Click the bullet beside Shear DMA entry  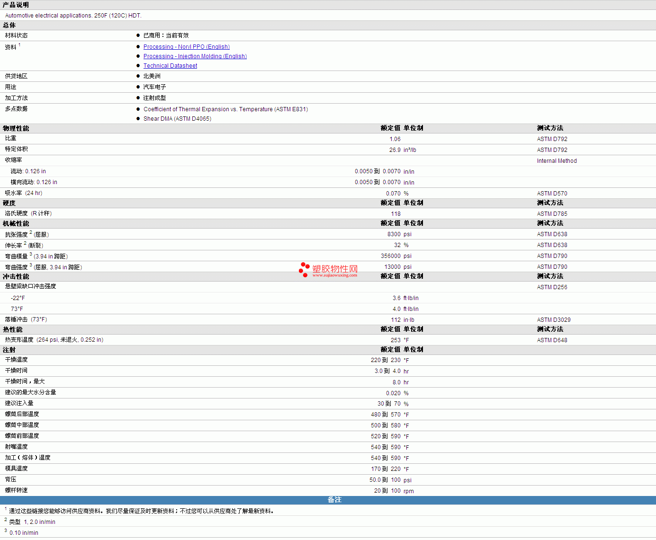(138, 119)
